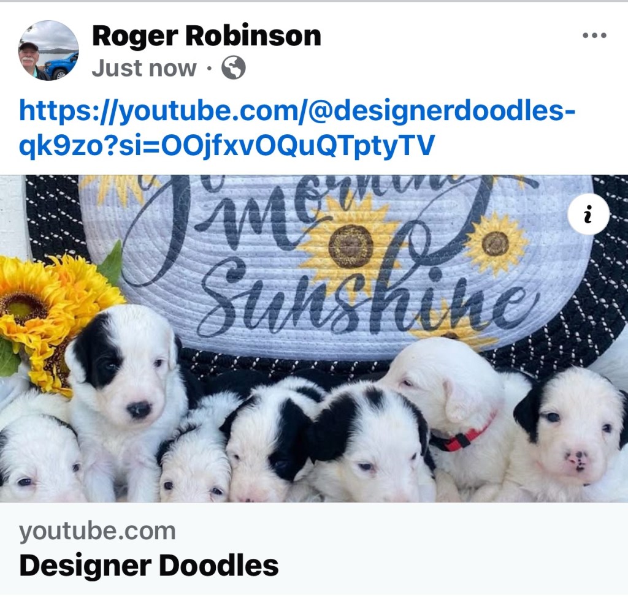Image resolution: width=628 pixels, height=606 pixels.
Task: Open the three-dot post options menu
Action: pyautogui.click(x=594, y=35)
